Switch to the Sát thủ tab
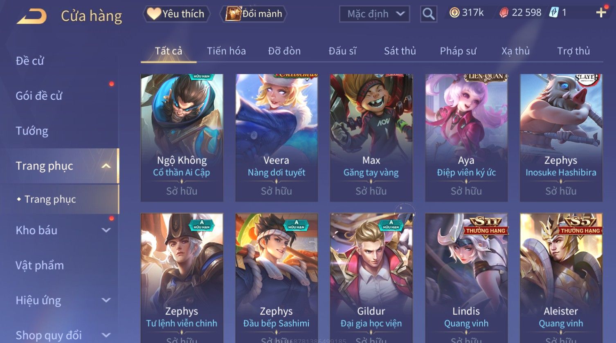Viewport: 616px width, 343px height. [400, 51]
